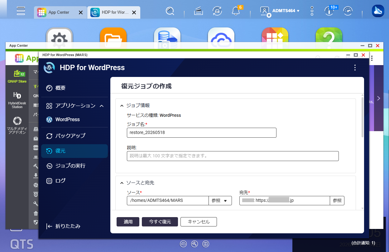Go to the 概要 overview page

tap(74, 88)
